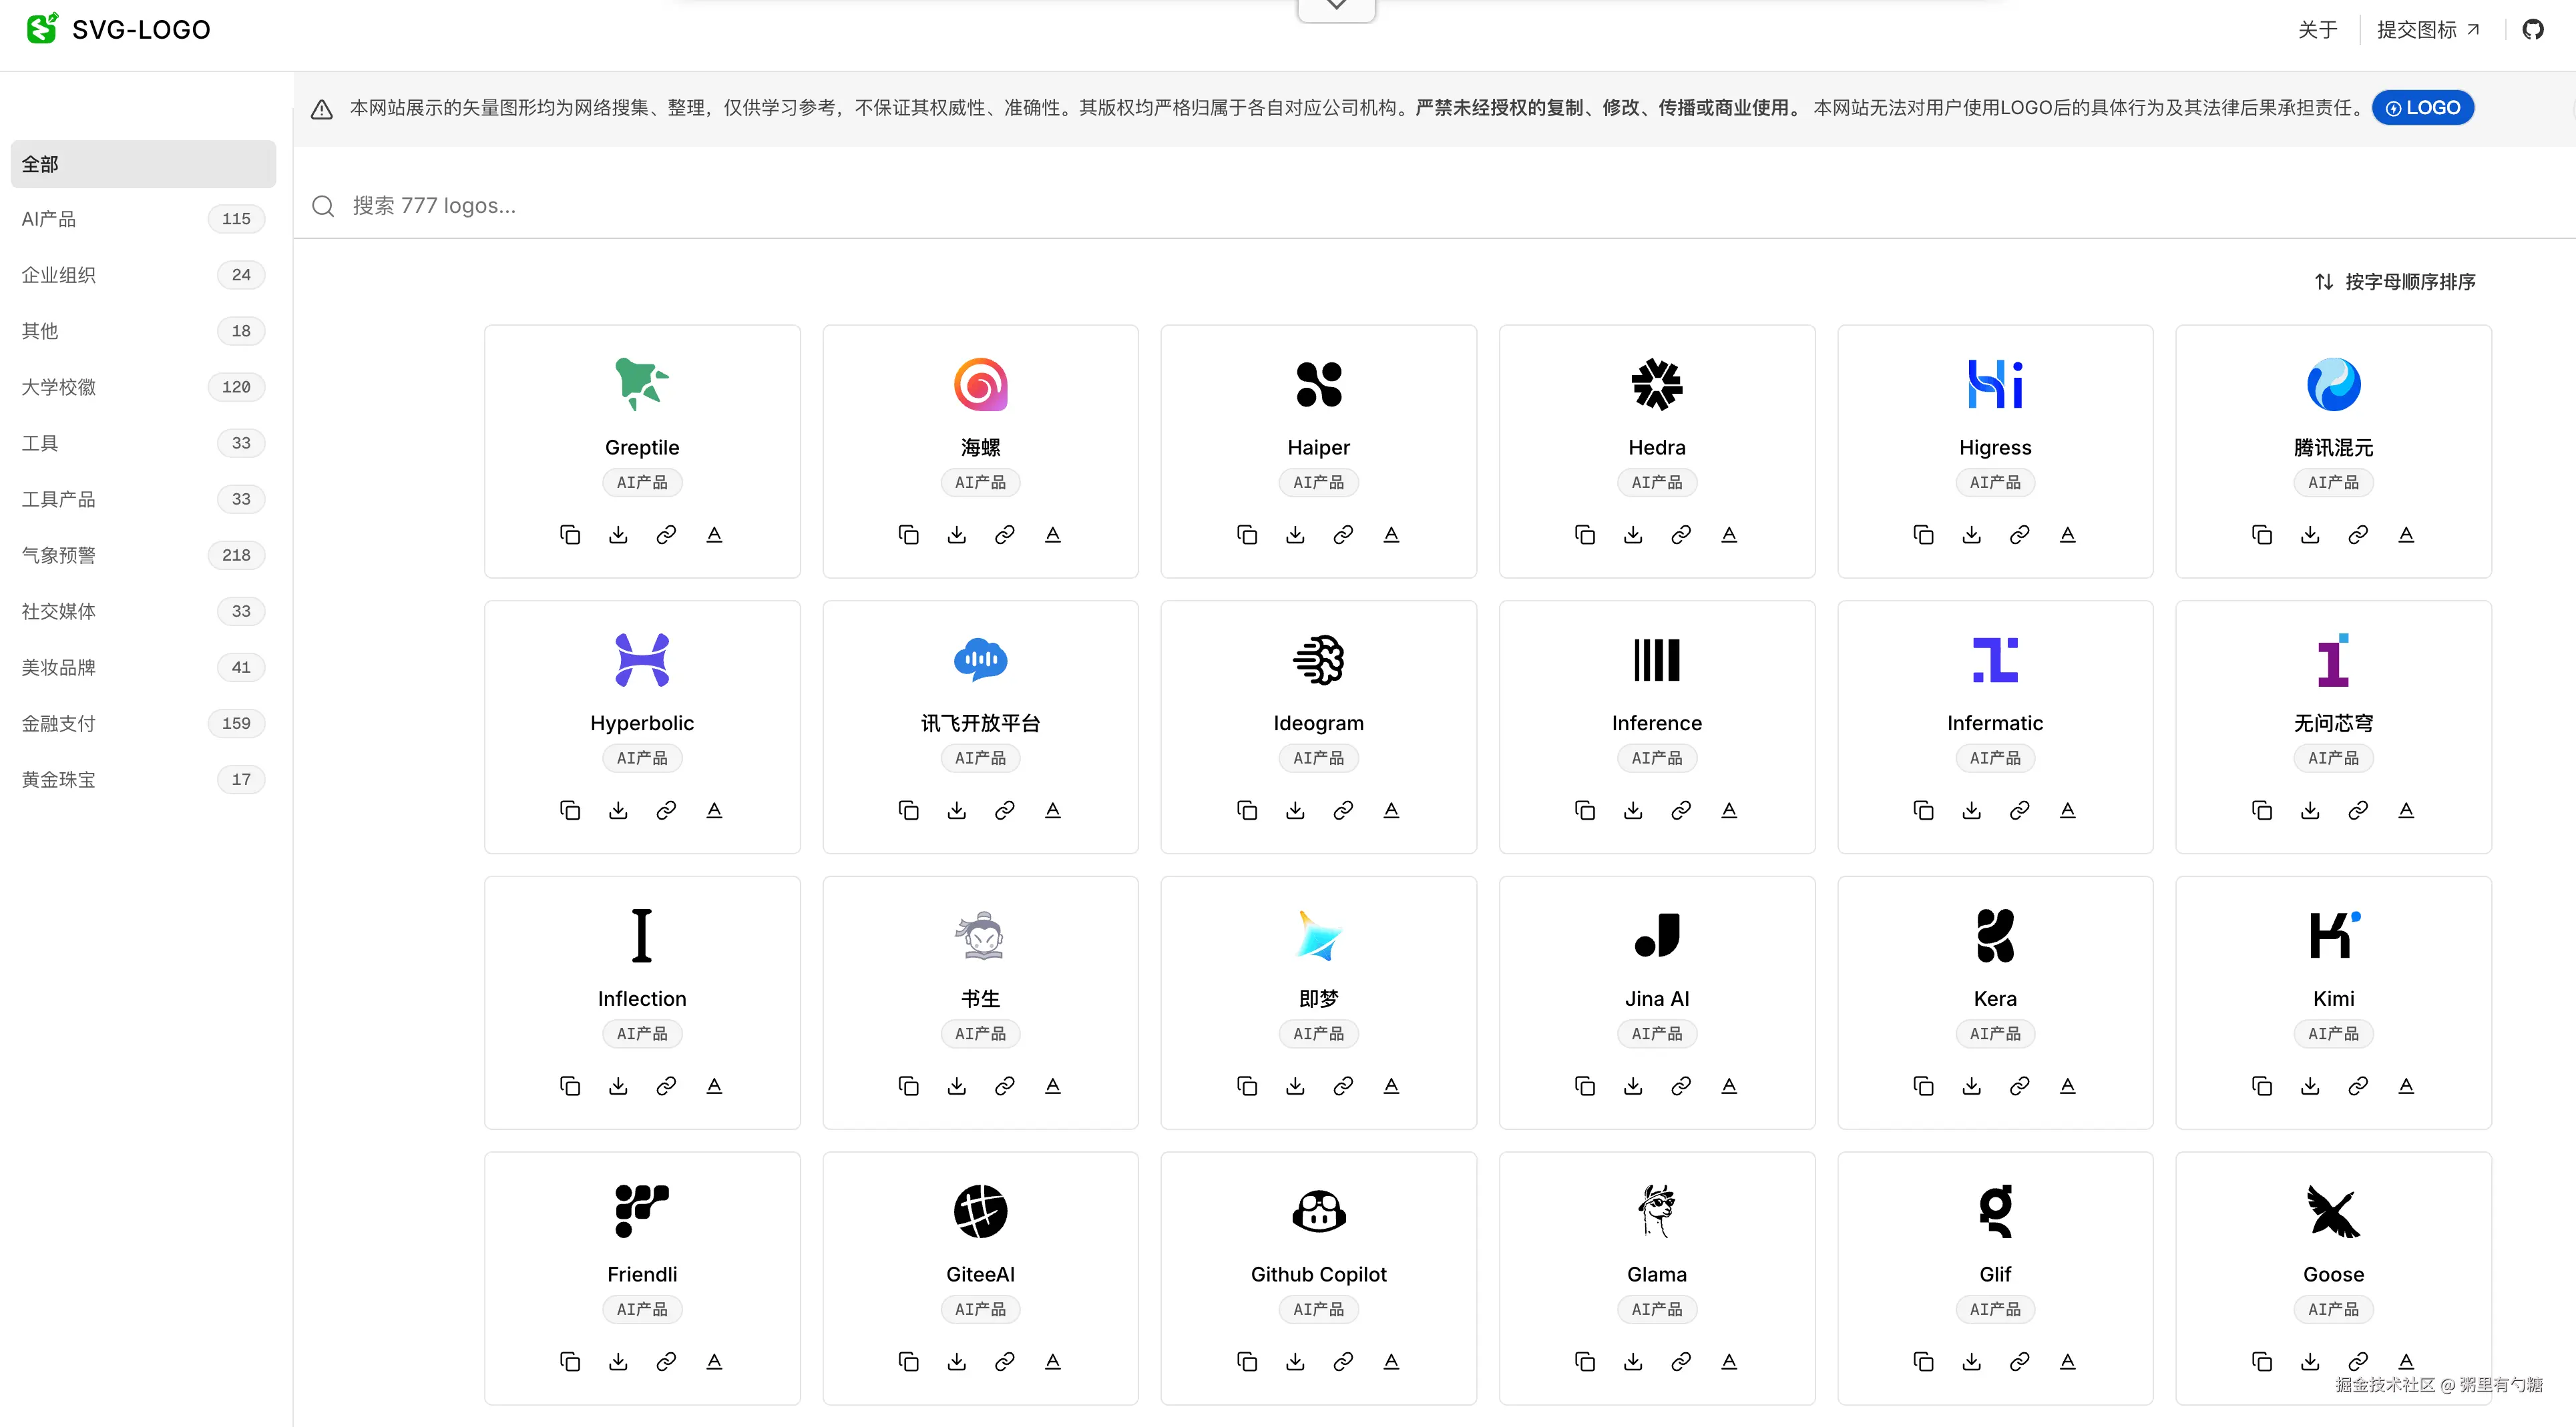Screen dimensions: 2576x1427
Task: Download the Goose logo
Action: coord(2310,1362)
